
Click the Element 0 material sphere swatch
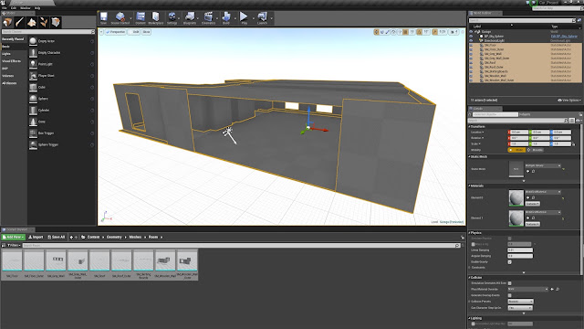click(x=516, y=198)
